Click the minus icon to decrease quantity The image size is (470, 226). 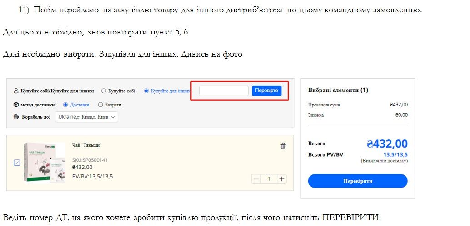point(256,179)
